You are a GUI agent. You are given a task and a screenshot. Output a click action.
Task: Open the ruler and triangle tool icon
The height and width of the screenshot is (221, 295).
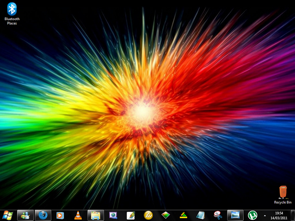[x=183, y=215]
